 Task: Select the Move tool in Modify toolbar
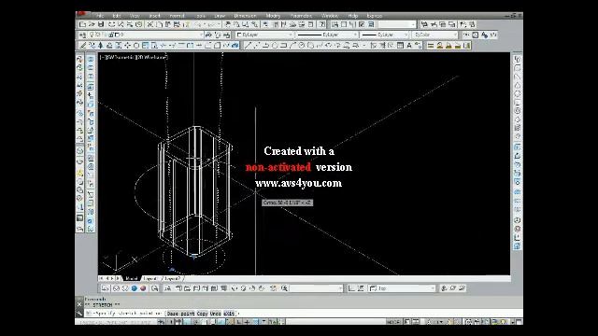[127, 46]
